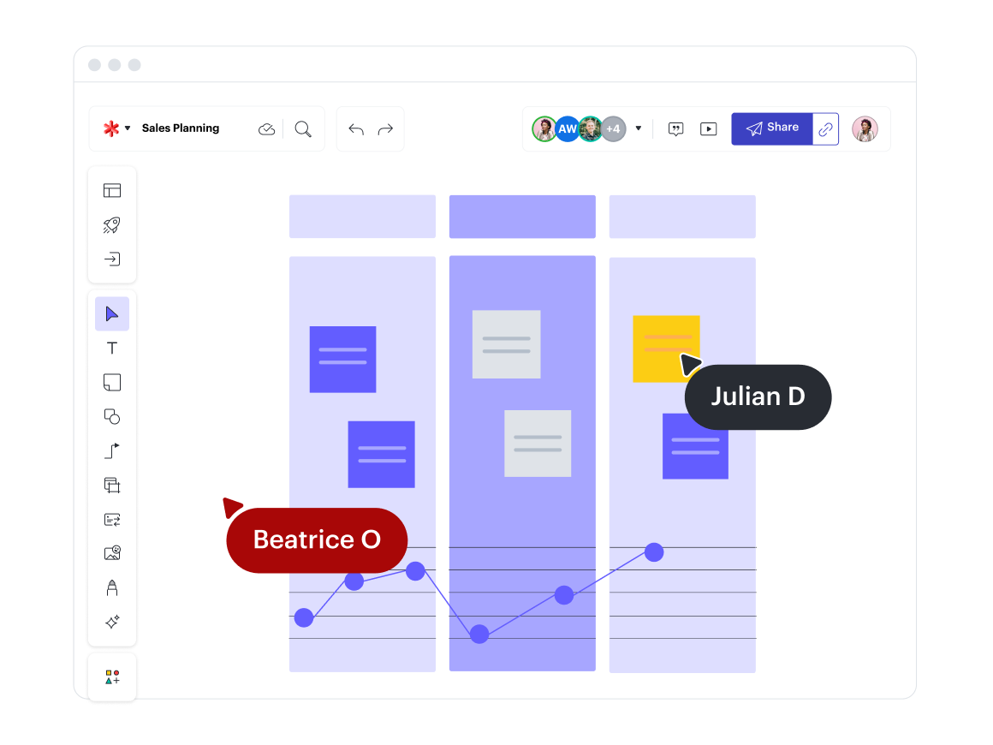Start presentation mode with play icon

(708, 129)
